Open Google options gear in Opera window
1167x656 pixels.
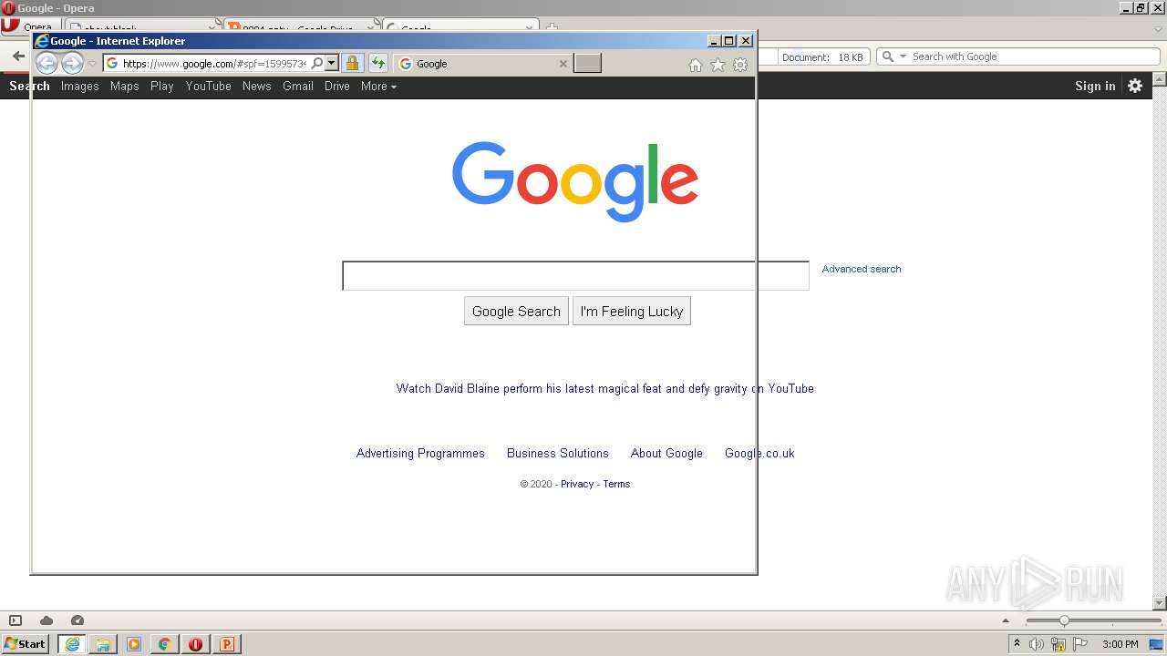1135,86
